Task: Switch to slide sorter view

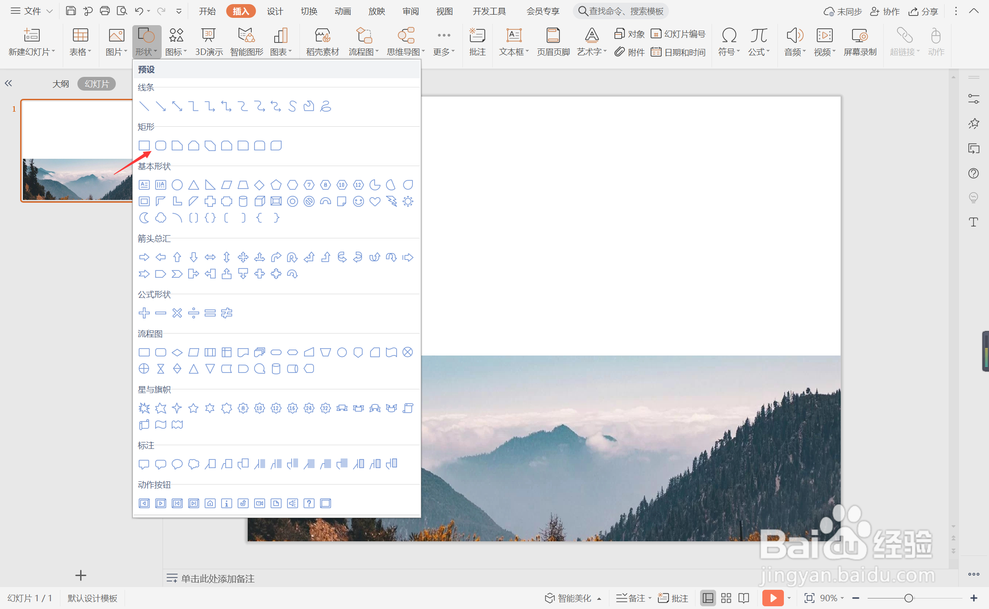Action: click(726, 598)
